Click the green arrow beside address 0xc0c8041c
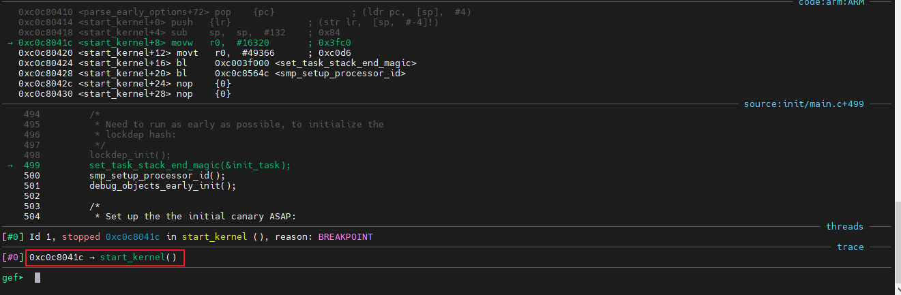The width and height of the screenshot is (901, 295). pos(10,42)
